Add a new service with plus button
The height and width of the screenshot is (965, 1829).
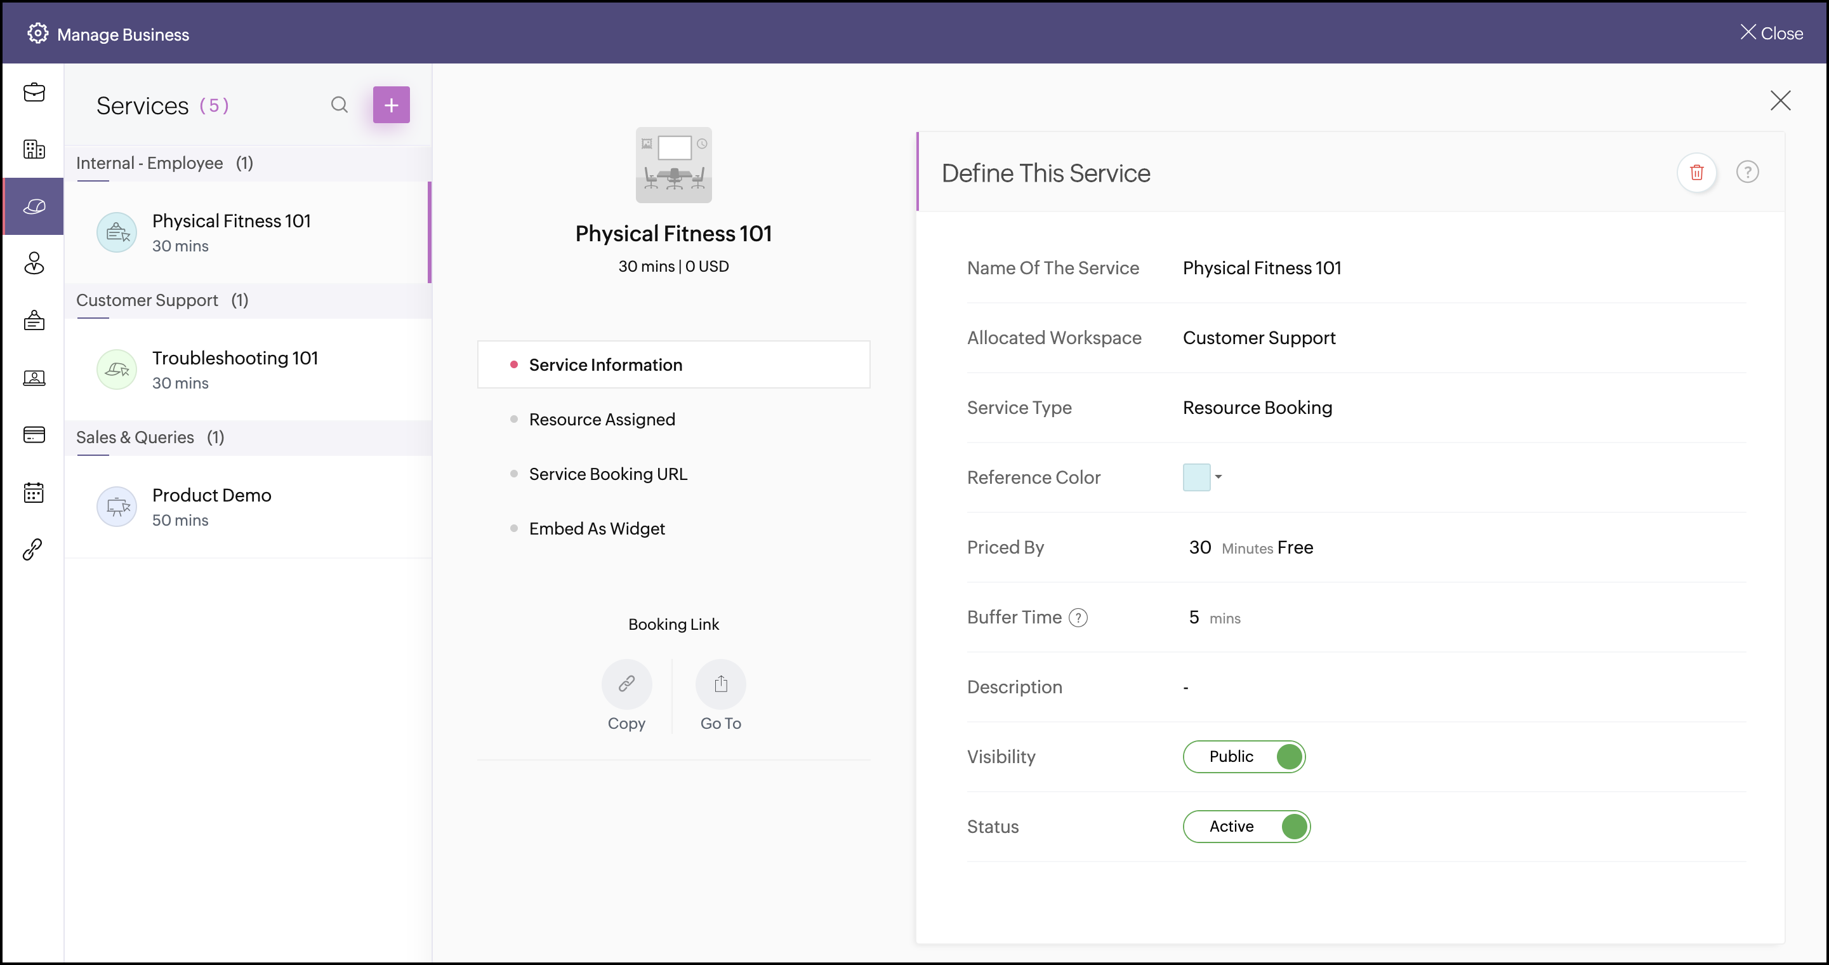click(x=391, y=105)
